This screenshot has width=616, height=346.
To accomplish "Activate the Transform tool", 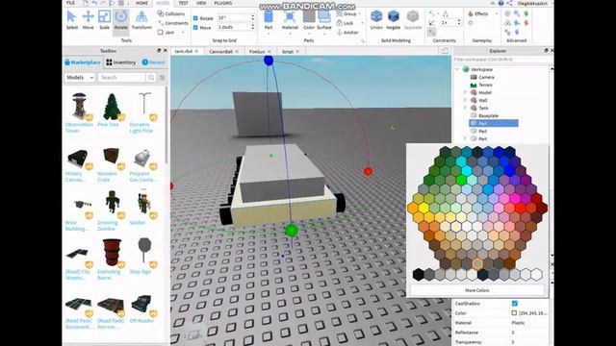I will point(141,20).
